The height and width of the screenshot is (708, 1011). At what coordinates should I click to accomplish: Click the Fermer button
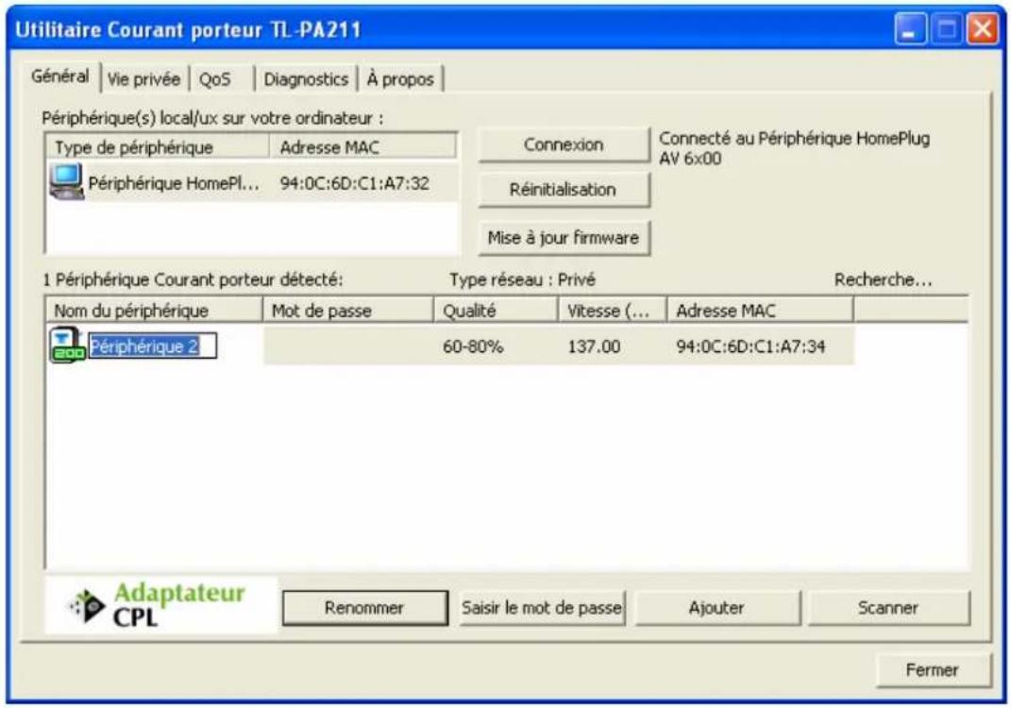933,670
